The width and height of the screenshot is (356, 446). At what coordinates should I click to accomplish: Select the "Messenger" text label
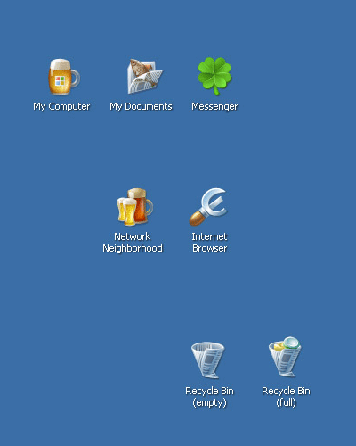[x=214, y=106]
